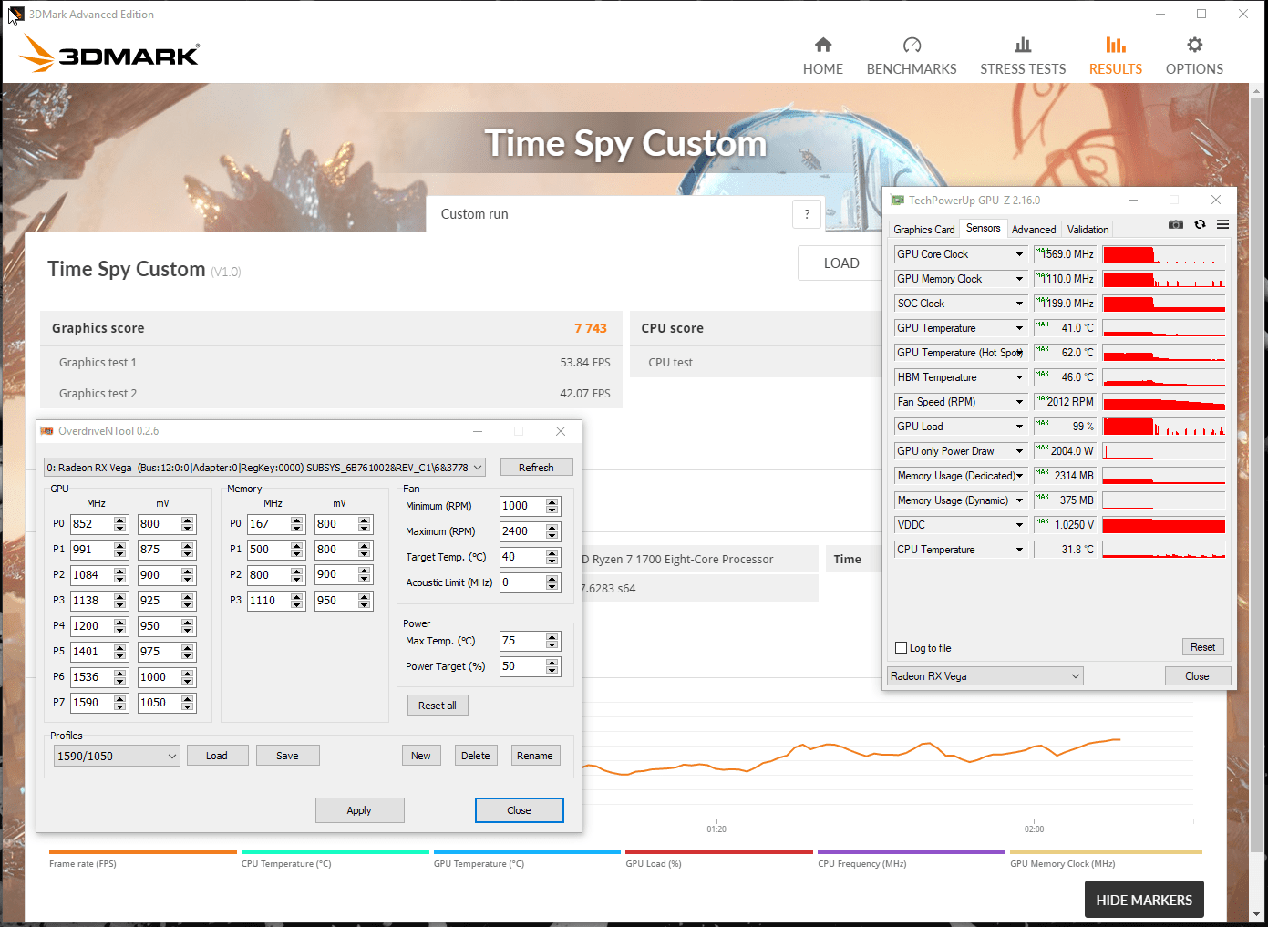Open Radeon RX Vega device dropdown in GPU-Z
The height and width of the screenshot is (927, 1268).
[985, 676]
